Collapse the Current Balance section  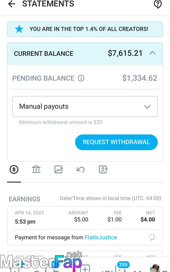click(x=153, y=53)
